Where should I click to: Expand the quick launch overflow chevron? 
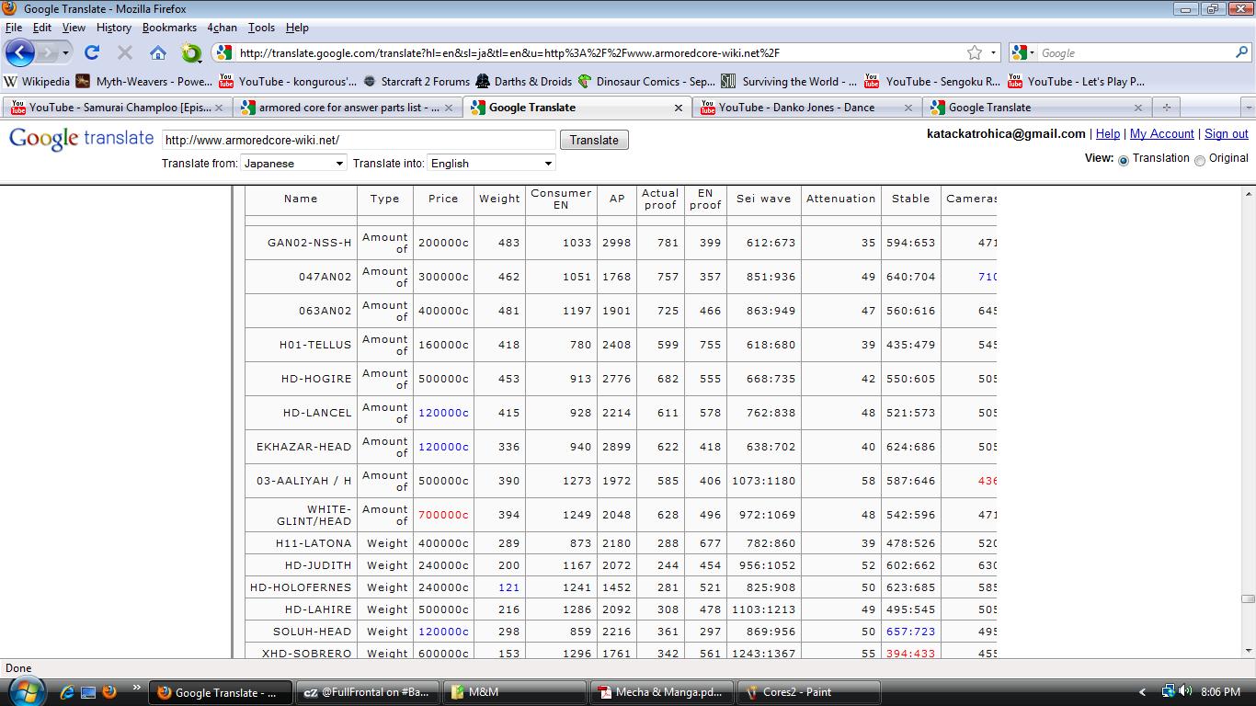pyautogui.click(x=136, y=687)
